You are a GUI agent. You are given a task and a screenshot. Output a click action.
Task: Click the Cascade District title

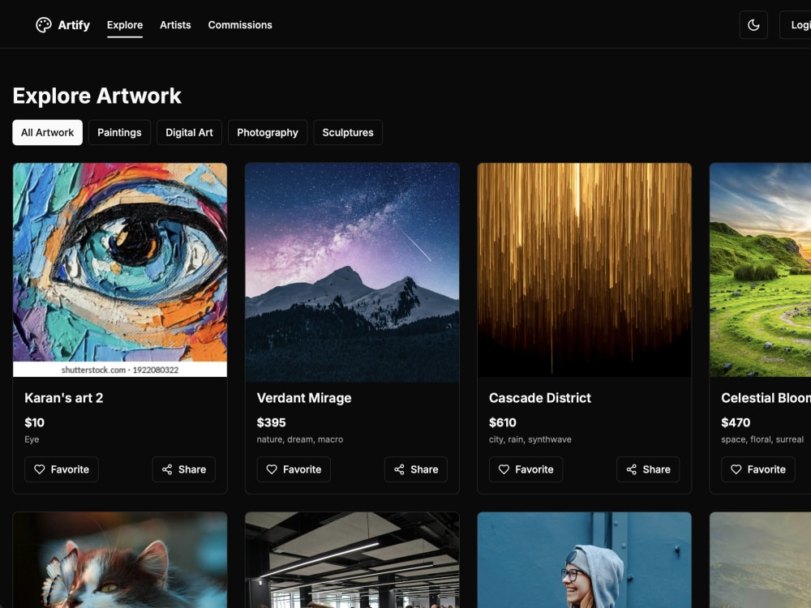[540, 398]
